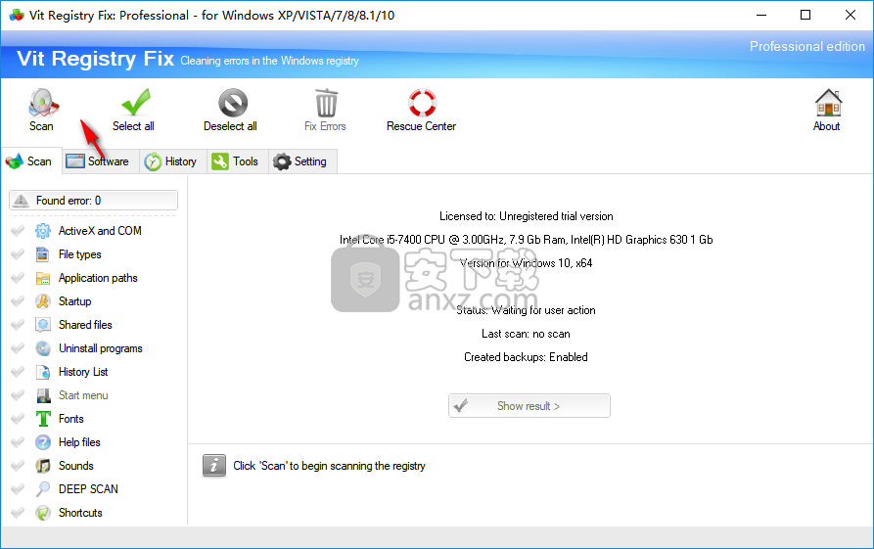The width and height of the screenshot is (874, 549).
Task: Click the Fix Errors trash icon
Action: click(326, 103)
